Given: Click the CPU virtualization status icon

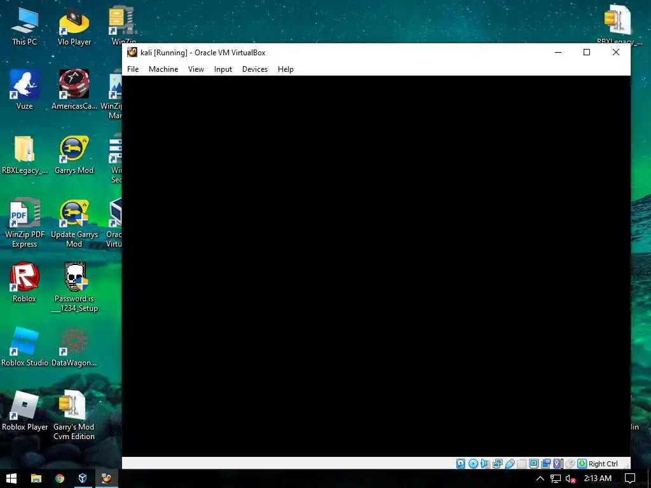Looking at the screenshot, I should 558,463.
